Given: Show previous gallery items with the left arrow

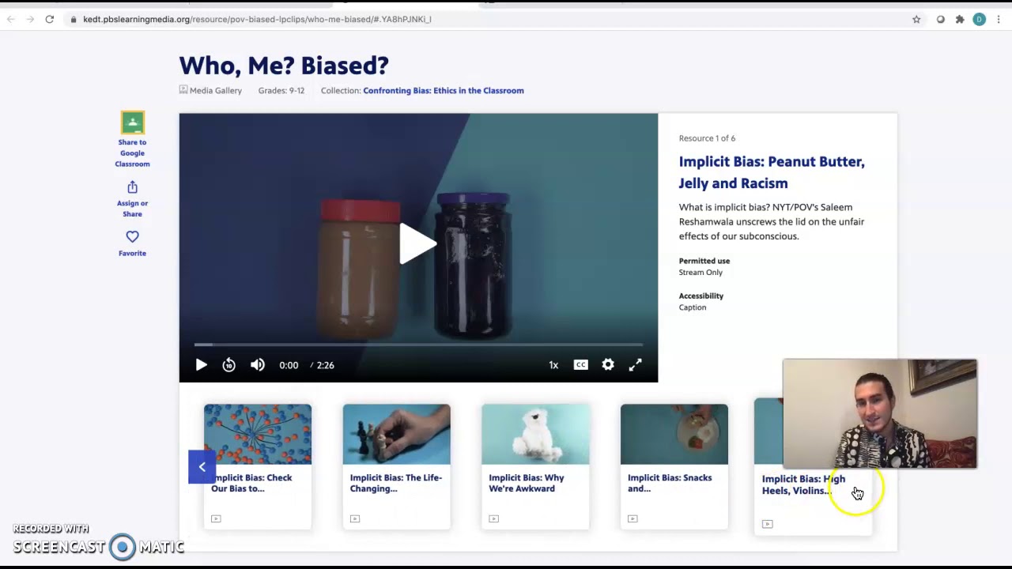Looking at the screenshot, I should tap(202, 467).
